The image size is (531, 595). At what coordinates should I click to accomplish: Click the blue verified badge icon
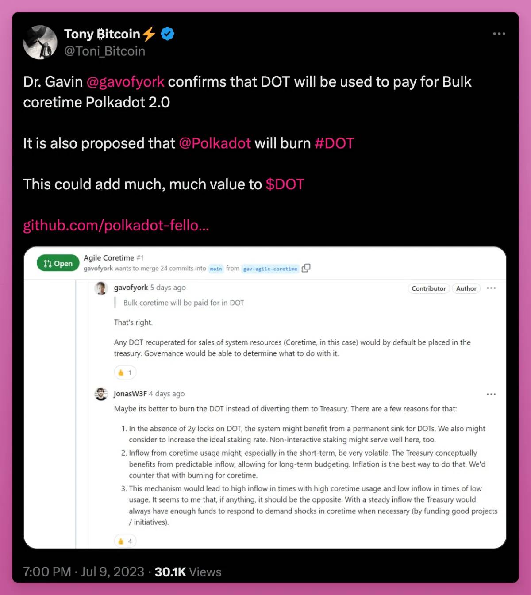click(167, 34)
